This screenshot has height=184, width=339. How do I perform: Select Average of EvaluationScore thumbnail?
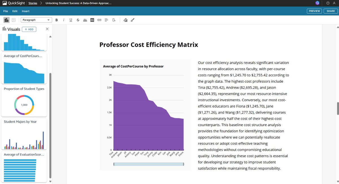24,167
